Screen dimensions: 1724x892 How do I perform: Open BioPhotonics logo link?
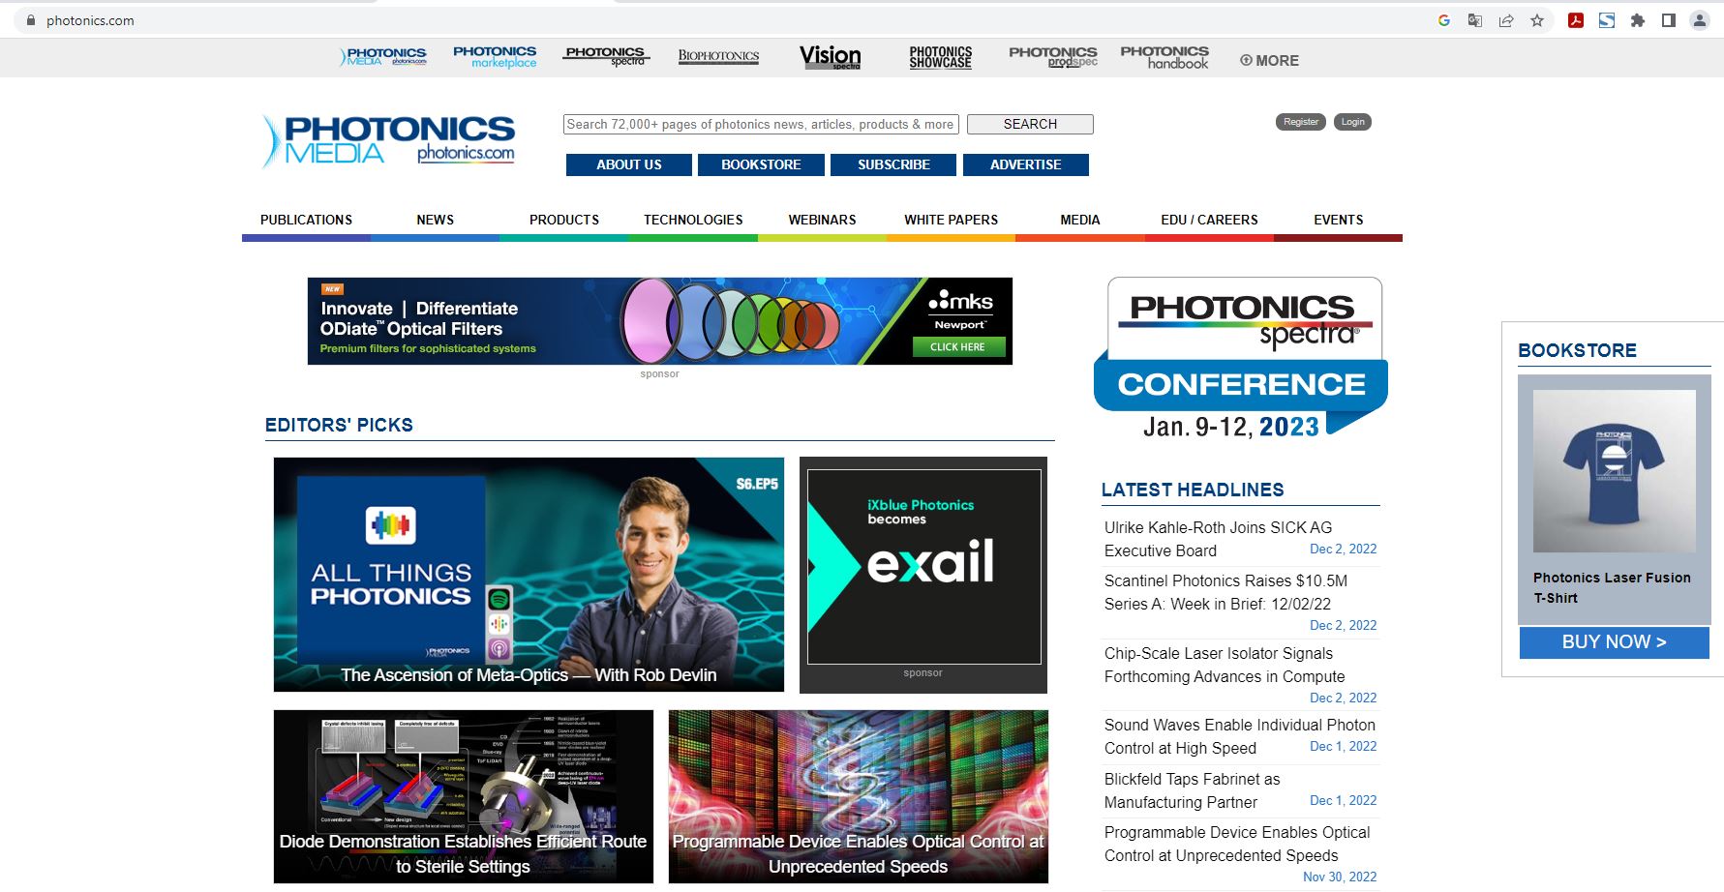(718, 56)
